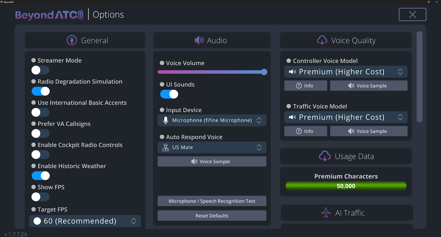Click the Voice Volume slider handle
This screenshot has height=237, width=441.
coord(264,72)
